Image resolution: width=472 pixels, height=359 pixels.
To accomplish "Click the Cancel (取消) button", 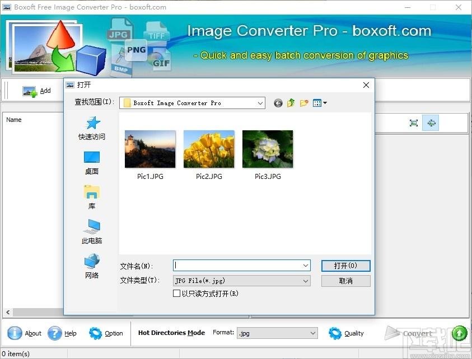I will (x=346, y=281).
